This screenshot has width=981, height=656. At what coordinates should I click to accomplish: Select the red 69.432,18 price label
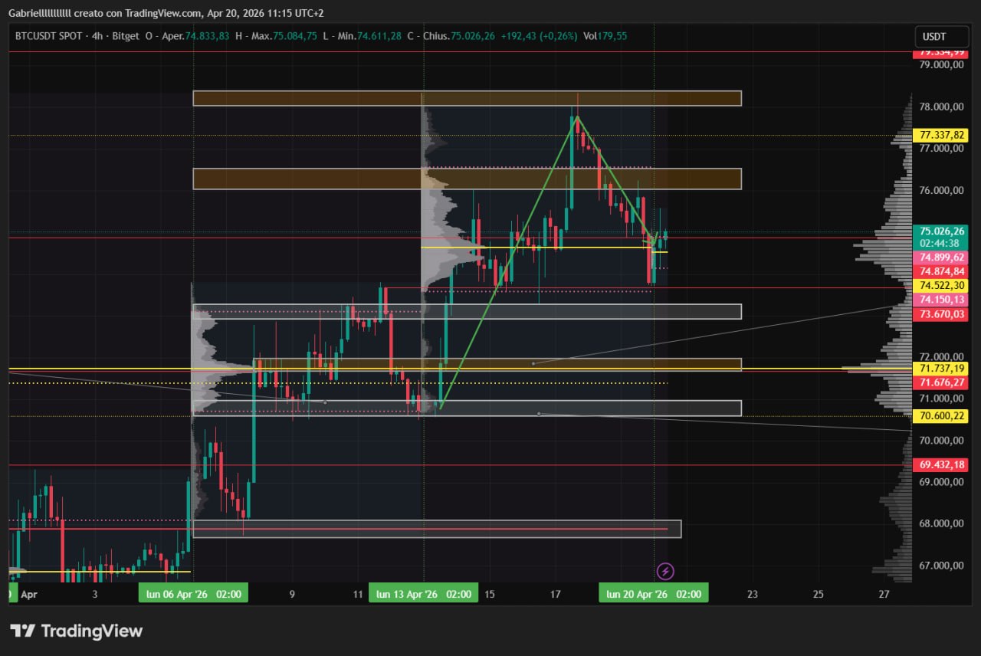(942, 464)
